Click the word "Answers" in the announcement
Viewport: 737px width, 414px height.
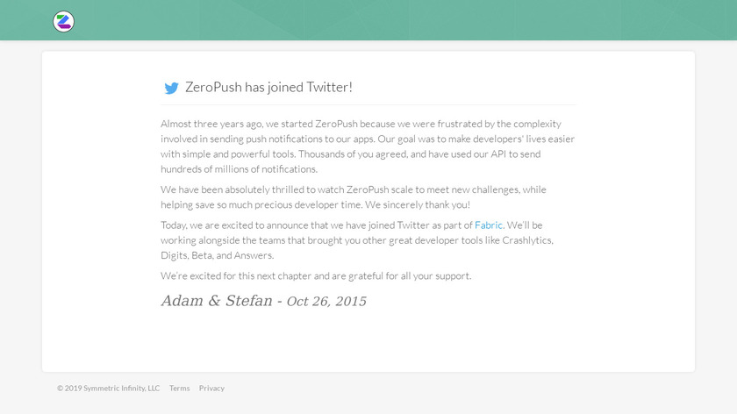pyautogui.click(x=254, y=255)
